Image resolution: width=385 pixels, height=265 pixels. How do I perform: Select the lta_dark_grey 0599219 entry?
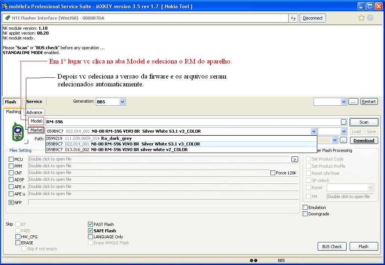pos(181,138)
